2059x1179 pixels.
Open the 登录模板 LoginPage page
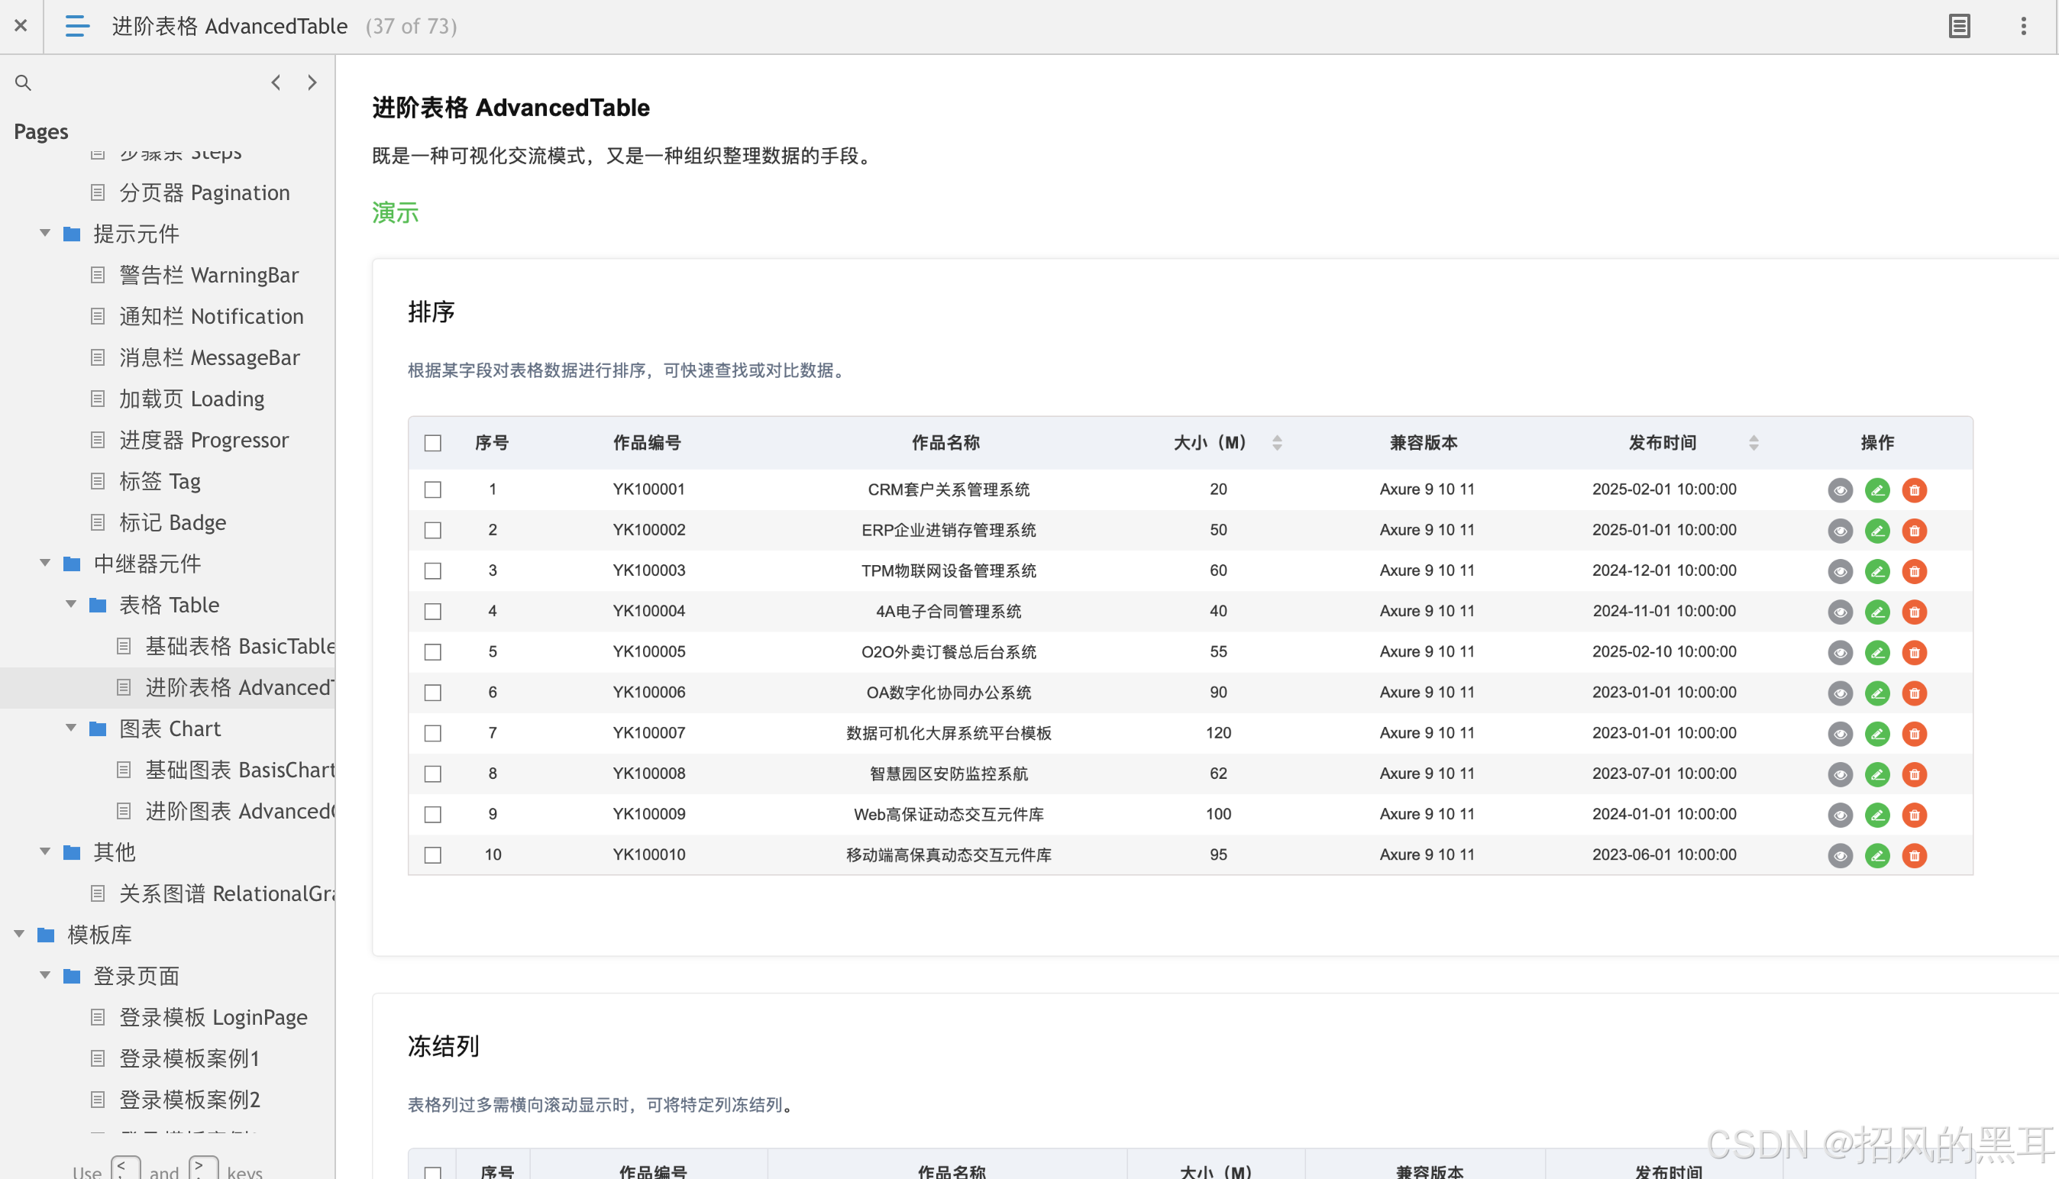[213, 1017]
